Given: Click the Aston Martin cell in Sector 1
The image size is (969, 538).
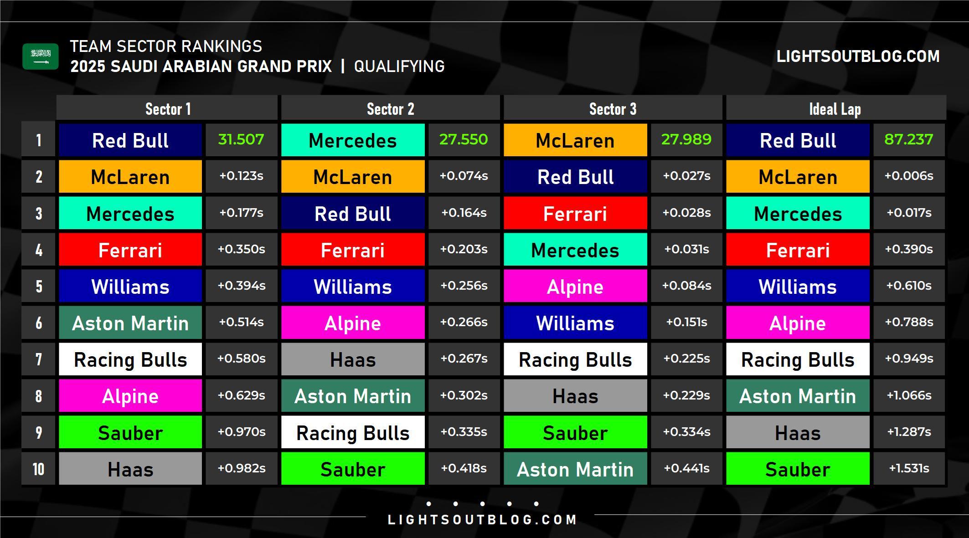Looking at the screenshot, I should 130,323.
